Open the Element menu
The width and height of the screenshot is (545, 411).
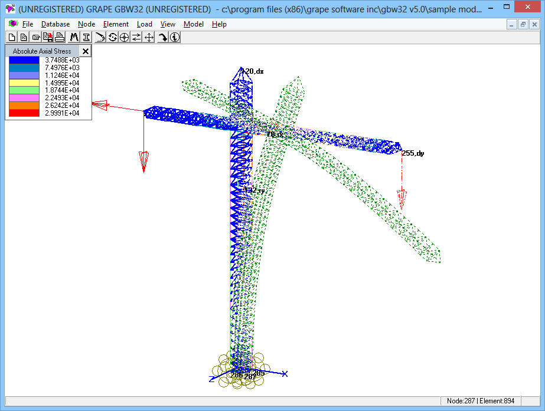(x=116, y=24)
